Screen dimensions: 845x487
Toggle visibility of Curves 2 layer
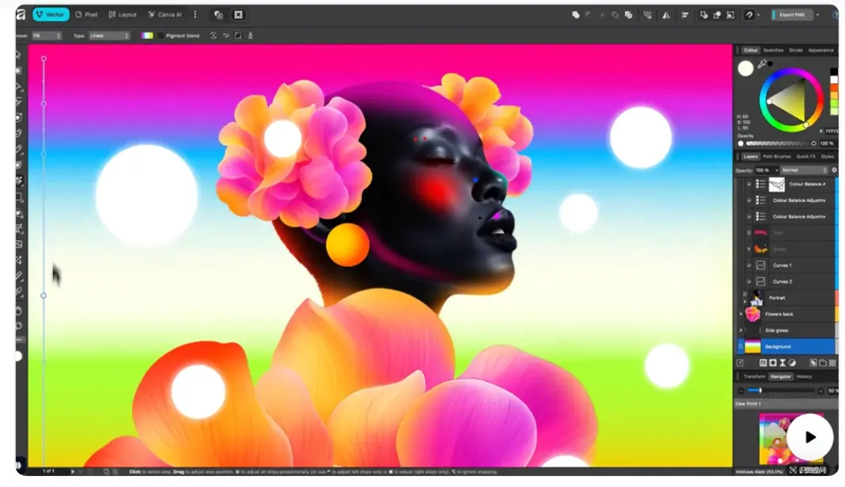click(748, 282)
